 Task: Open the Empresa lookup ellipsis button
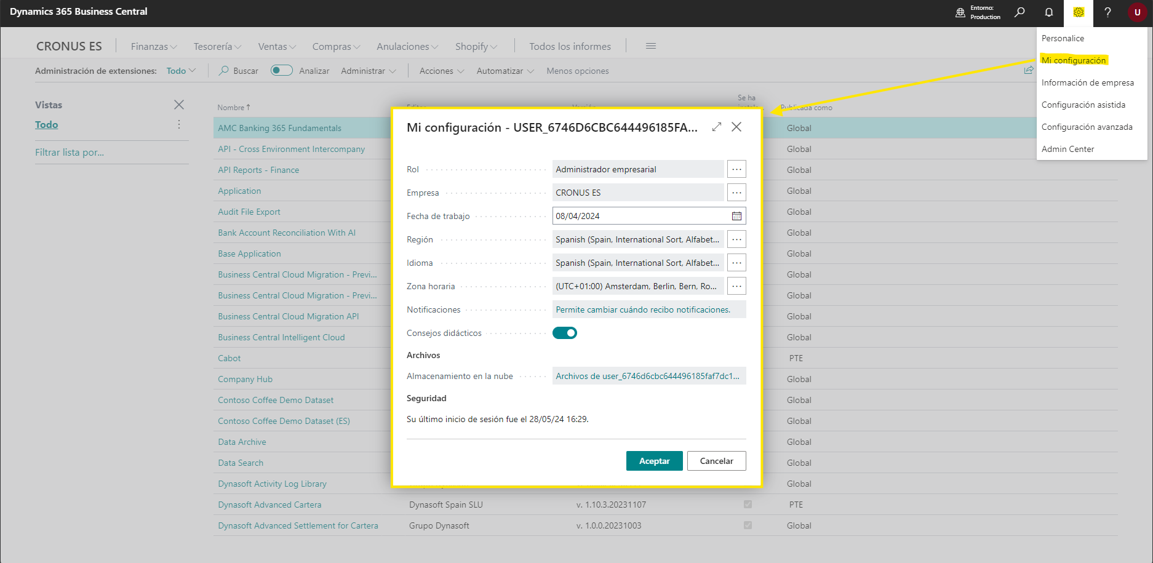(736, 193)
